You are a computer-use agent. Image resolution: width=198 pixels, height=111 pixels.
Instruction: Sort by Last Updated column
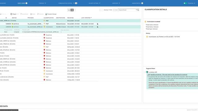[86, 18]
